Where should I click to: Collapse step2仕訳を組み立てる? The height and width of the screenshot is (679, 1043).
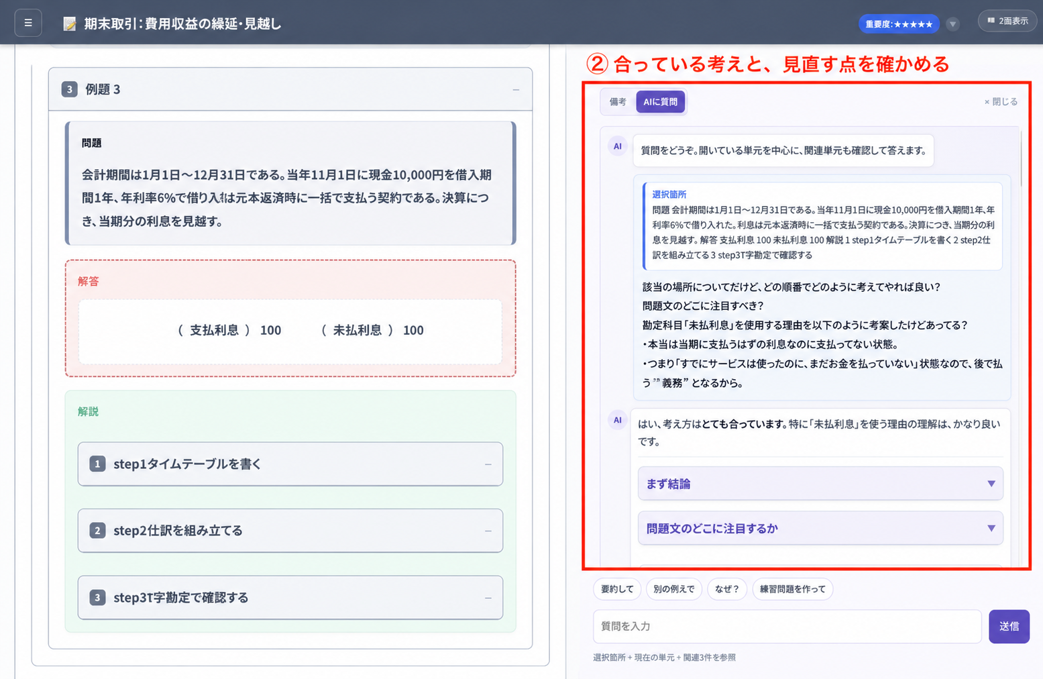click(488, 531)
